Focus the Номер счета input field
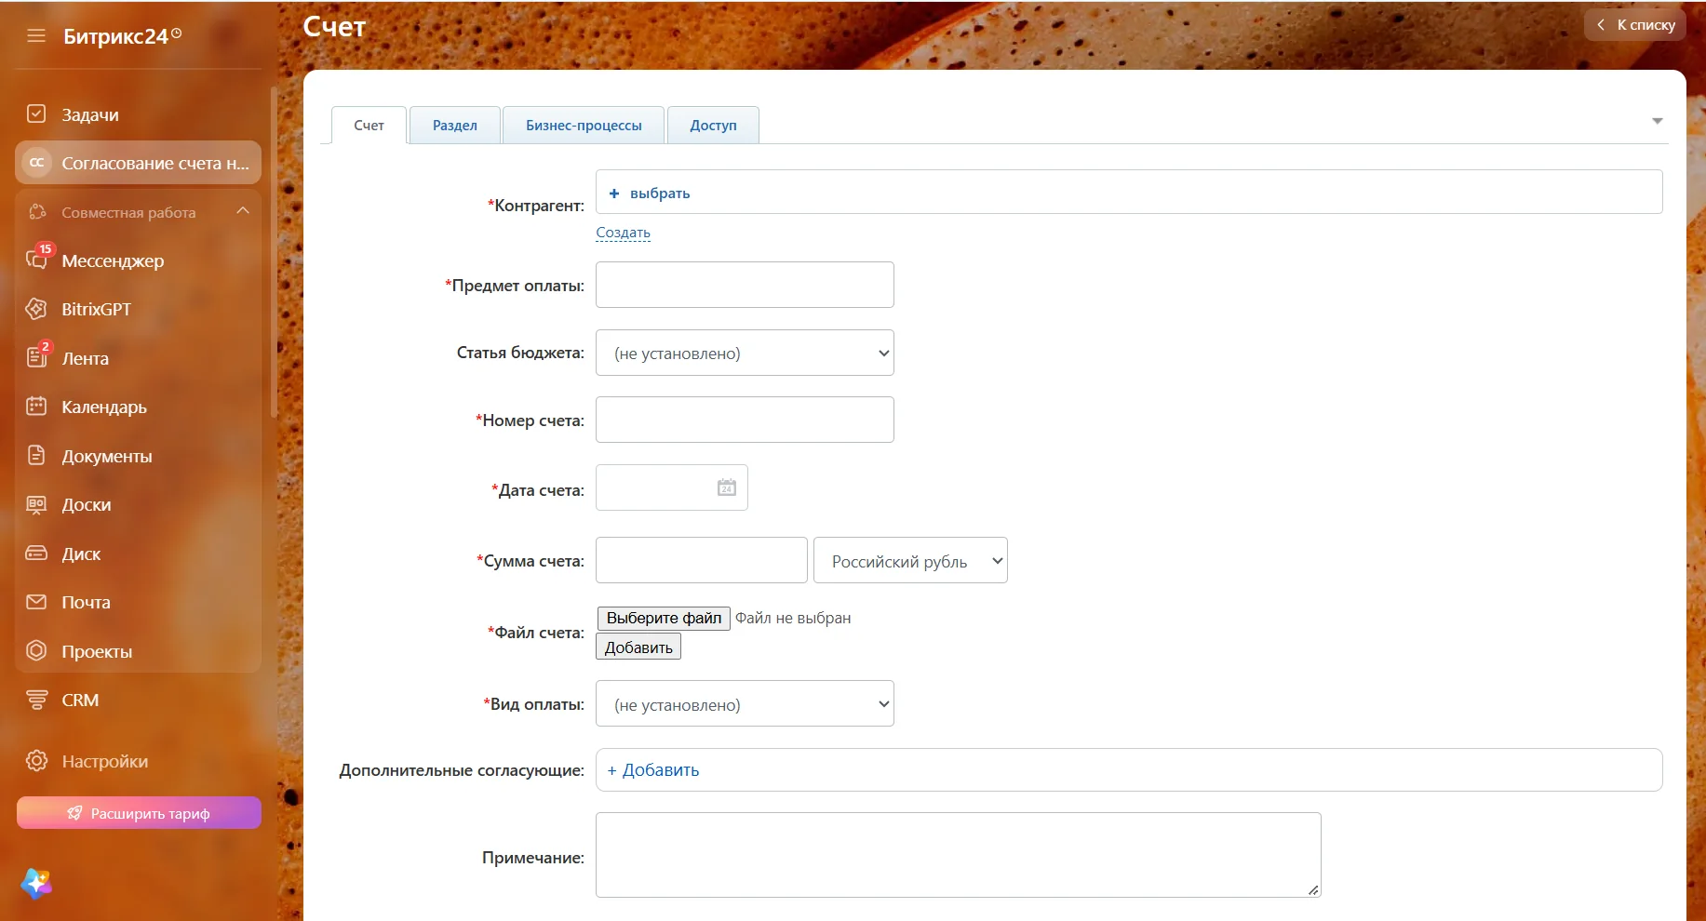This screenshot has width=1706, height=921. 745,420
